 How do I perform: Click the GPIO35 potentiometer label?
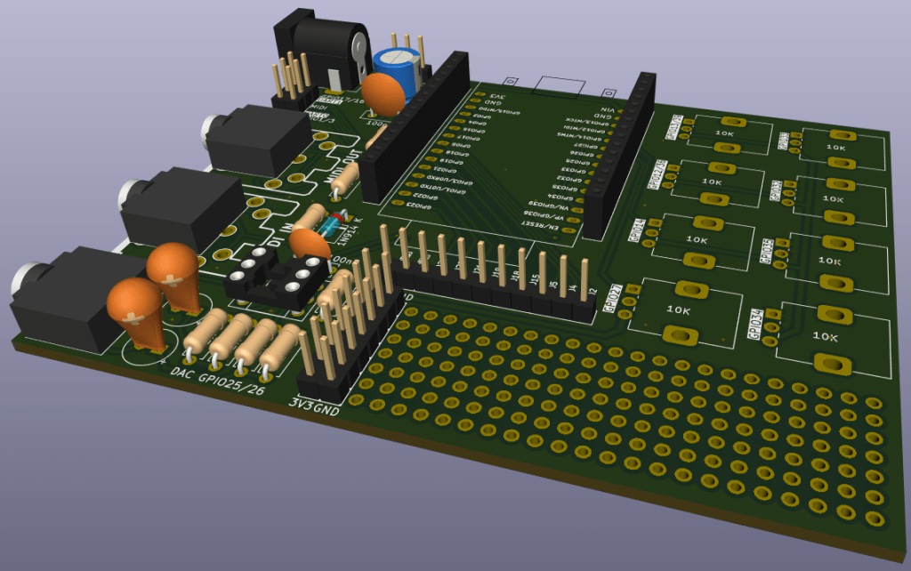pos(764,250)
